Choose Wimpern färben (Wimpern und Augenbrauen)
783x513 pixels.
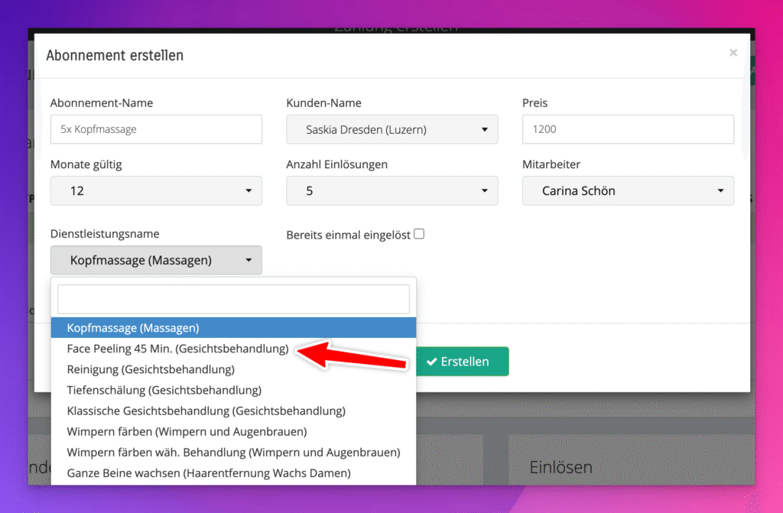(x=187, y=431)
